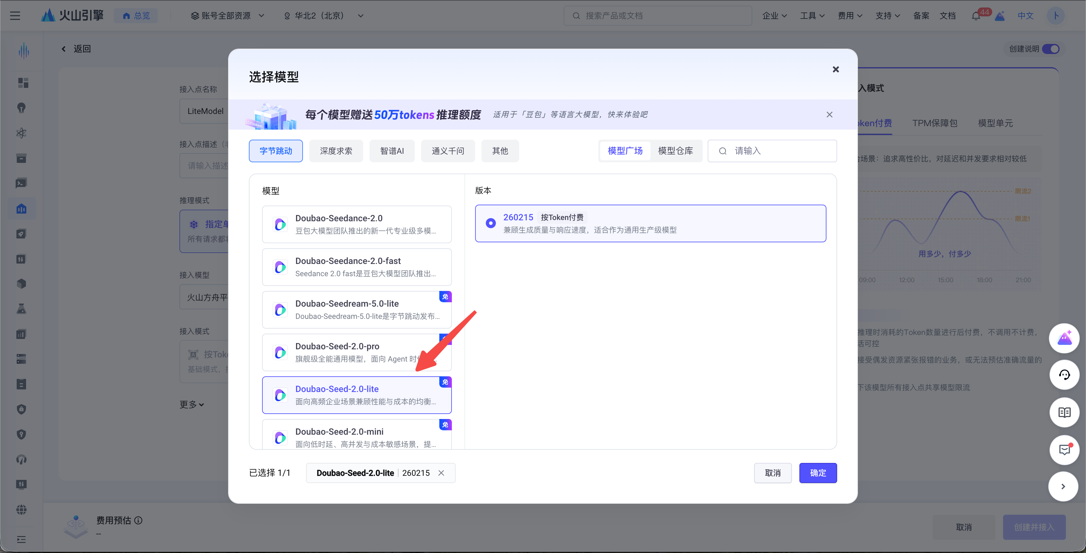The height and width of the screenshot is (553, 1086).
Task: Select the 通义千问 provider tab
Action: click(x=448, y=151)
